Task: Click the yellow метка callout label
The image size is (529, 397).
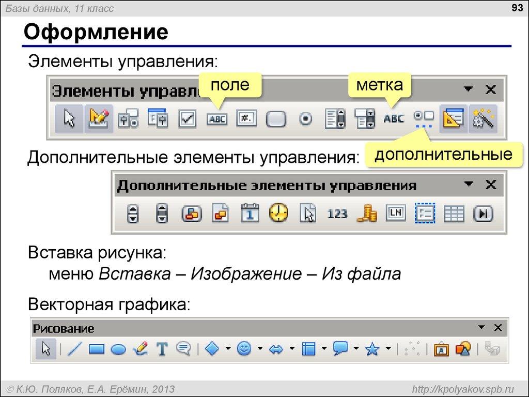Action: 379,84
